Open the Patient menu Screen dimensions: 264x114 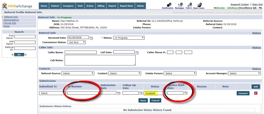point(55,6)
